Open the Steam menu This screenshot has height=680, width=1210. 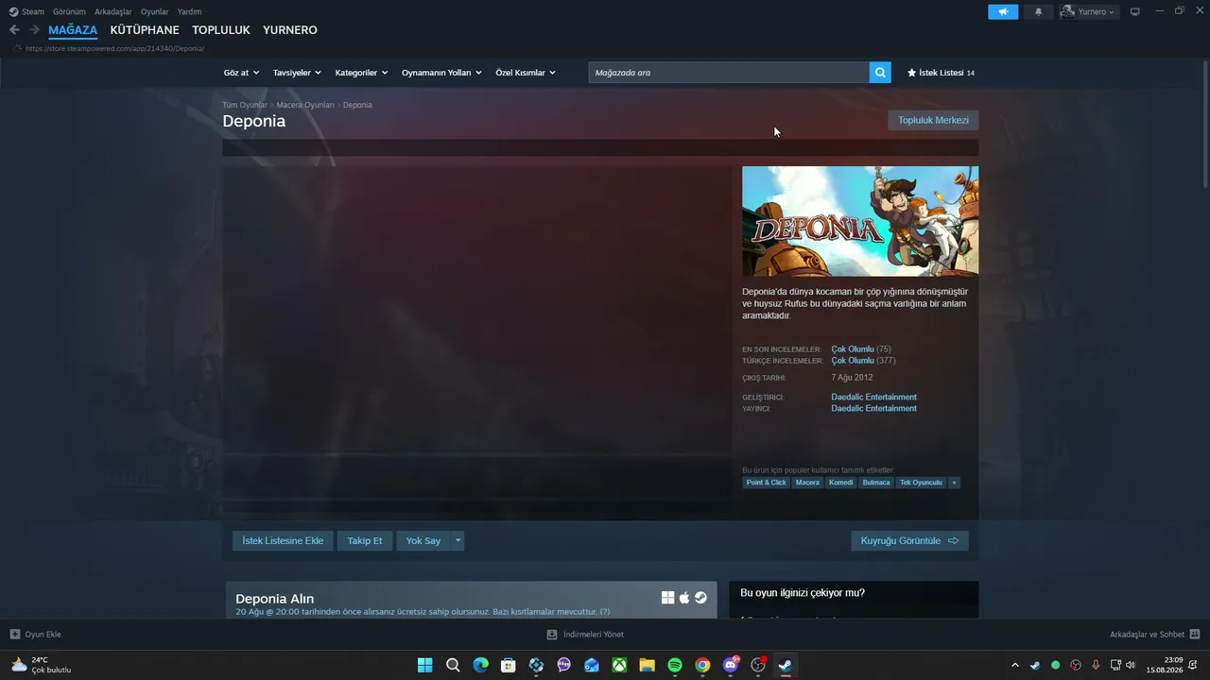[33, 11]
